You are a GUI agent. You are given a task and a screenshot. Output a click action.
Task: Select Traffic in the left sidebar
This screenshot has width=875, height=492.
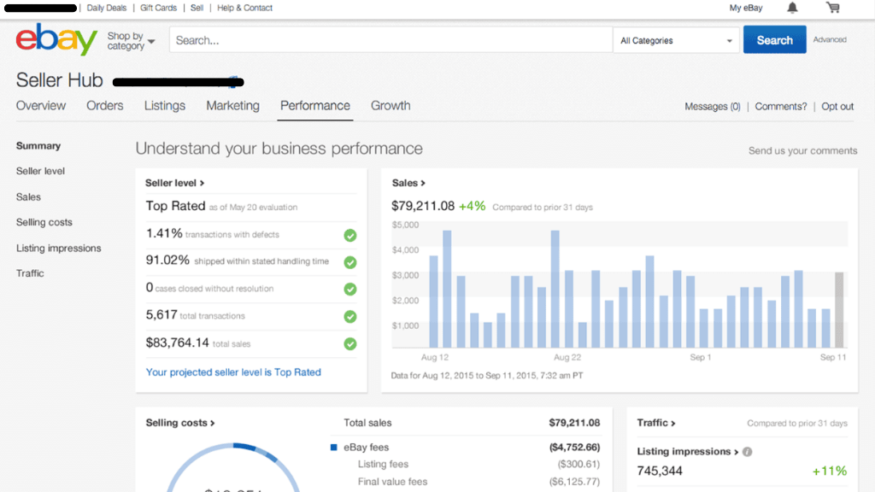30,273
